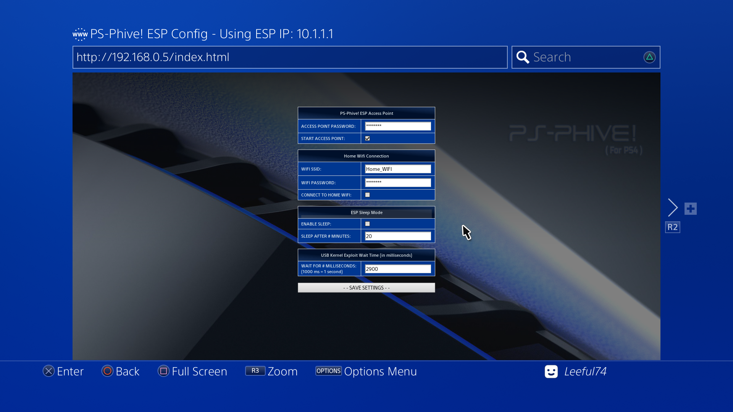This screenshot has height=412, width=733.
Task: Open the next page with right chevron
Action: click(673, 208)
